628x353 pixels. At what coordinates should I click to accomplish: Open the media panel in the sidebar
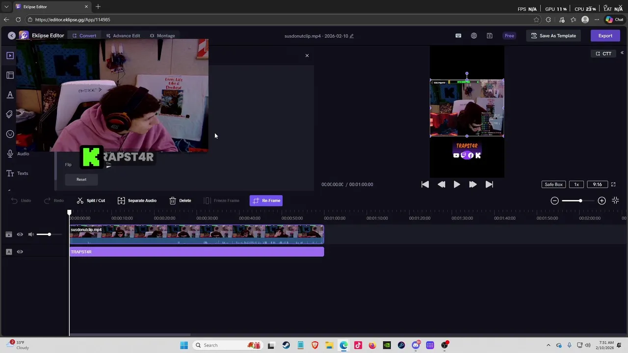[x=10, y=55]
